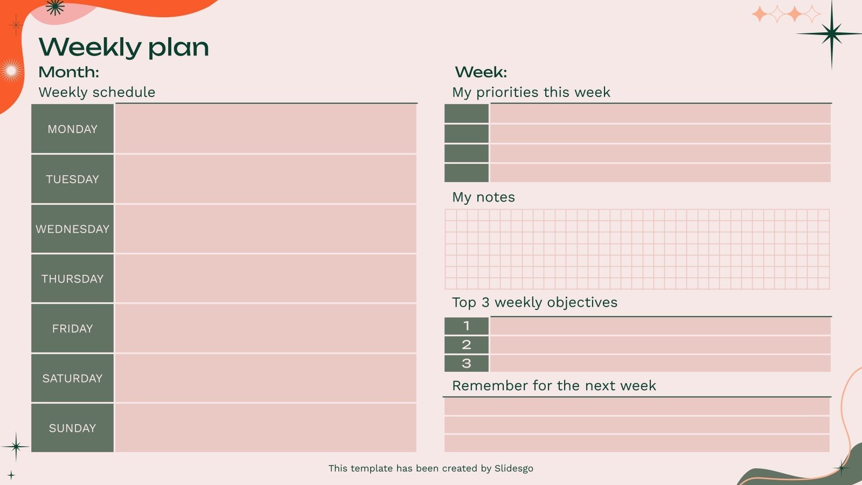Select the WEDNESDAY day label cell

click(x=73, y=229)
